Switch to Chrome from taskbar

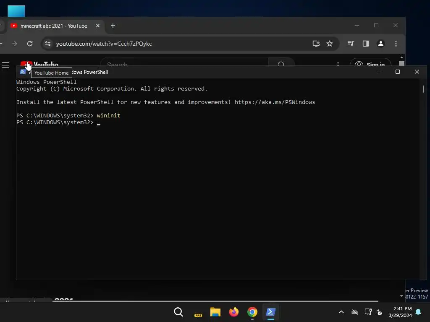click(252, 312)
